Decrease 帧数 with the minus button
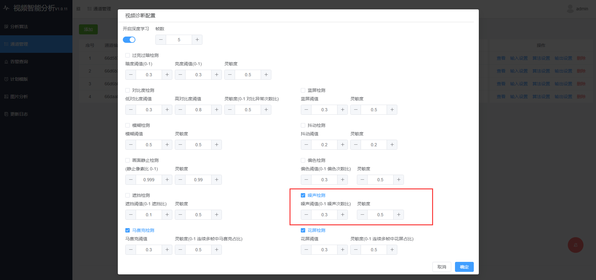Screen dimensions: 596x280 pyautogui.click(x=161, y=40)
